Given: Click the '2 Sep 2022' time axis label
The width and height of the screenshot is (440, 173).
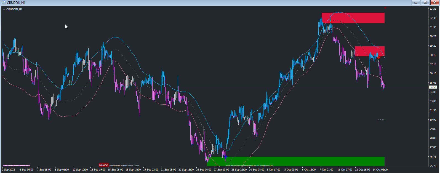Looking at the screenshot, I should [x=9, y=170].
